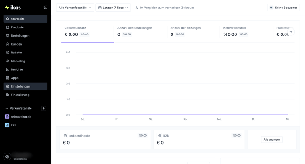
Task: Open the Alle Verkaufskanäle dropdown
Action: point(75,8)
